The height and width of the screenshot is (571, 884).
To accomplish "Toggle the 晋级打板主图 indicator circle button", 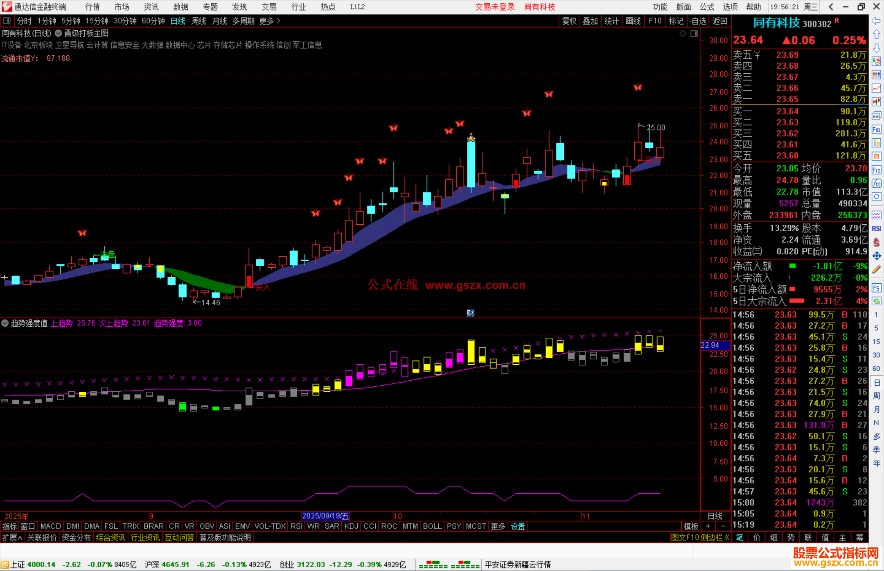I will click(x=59, y=33).
